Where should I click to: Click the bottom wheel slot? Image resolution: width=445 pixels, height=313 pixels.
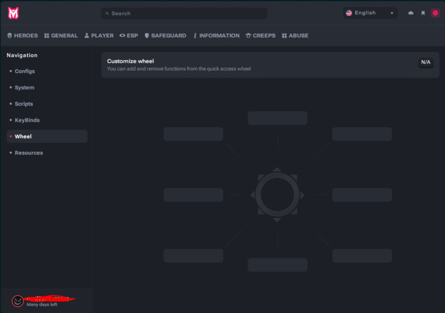[277, 265]
